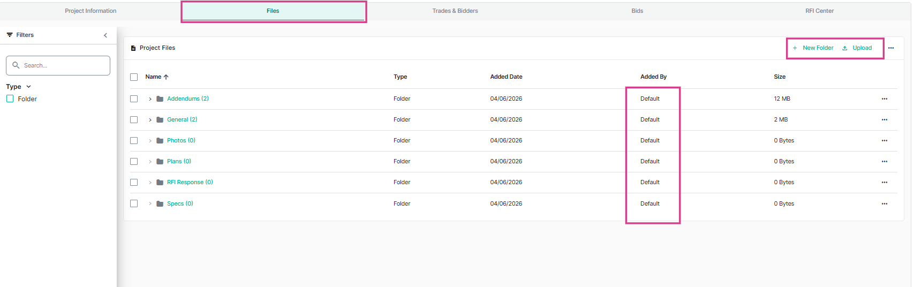Click the New Folder button
The height and width of the screenshot is (287, 914).
click(x=813, y=48)
